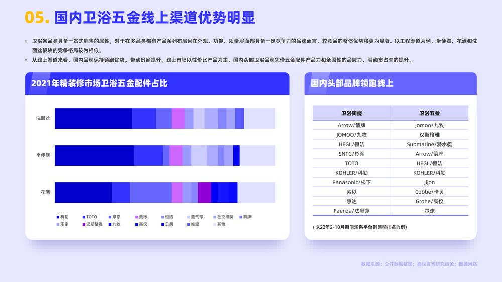This screenshot has width=502, height=282.
Task: Click the 乐家 legend entry
Action: click(62, 224)
